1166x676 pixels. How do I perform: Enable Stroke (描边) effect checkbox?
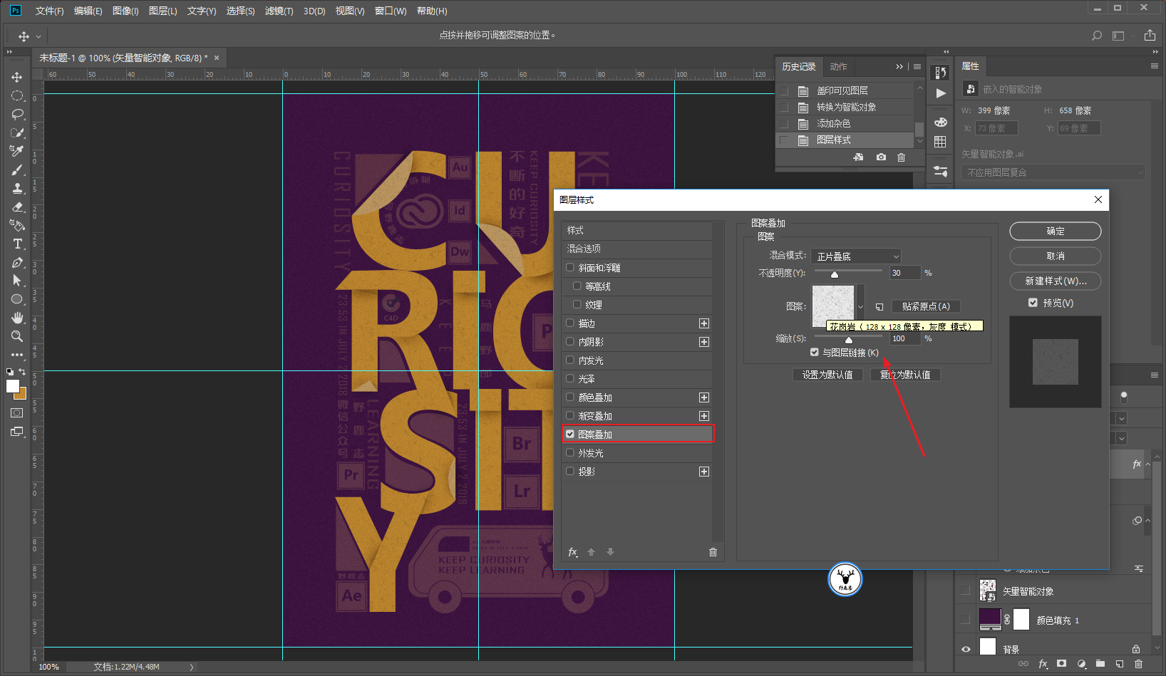pyautogui.click(x=570, y=323)
